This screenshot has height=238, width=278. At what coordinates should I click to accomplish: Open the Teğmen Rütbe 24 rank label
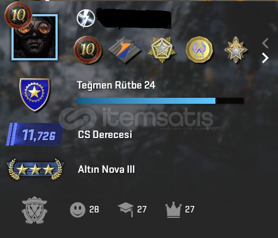(x=116, y=85)
